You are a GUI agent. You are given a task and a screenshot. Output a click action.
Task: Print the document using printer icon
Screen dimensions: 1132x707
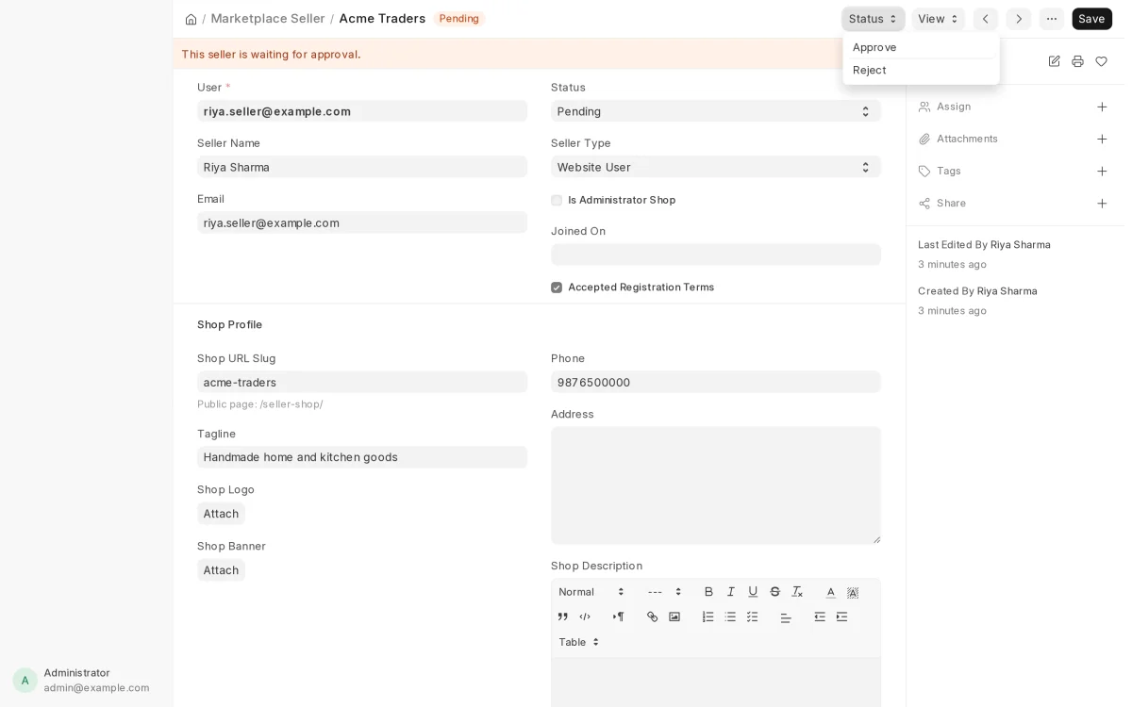[x=1077, y=61]
